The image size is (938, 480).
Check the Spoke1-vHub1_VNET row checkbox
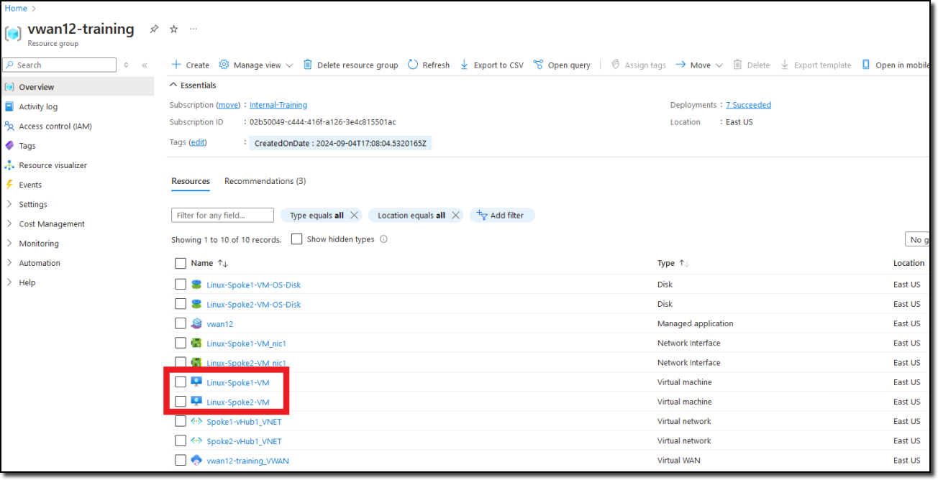point(181,421)
